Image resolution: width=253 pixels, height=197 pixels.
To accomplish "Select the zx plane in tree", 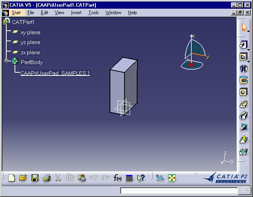I will click(30, 52).
